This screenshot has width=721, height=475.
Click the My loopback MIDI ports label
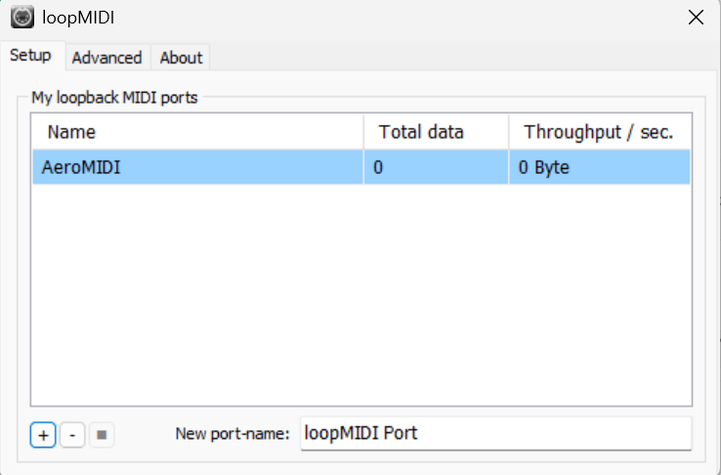pyautogui.click(x=114, y=98)
